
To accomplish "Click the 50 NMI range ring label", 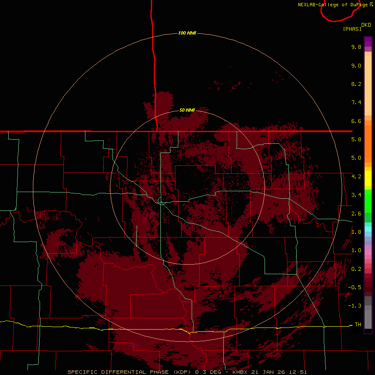I will point(187,110).
